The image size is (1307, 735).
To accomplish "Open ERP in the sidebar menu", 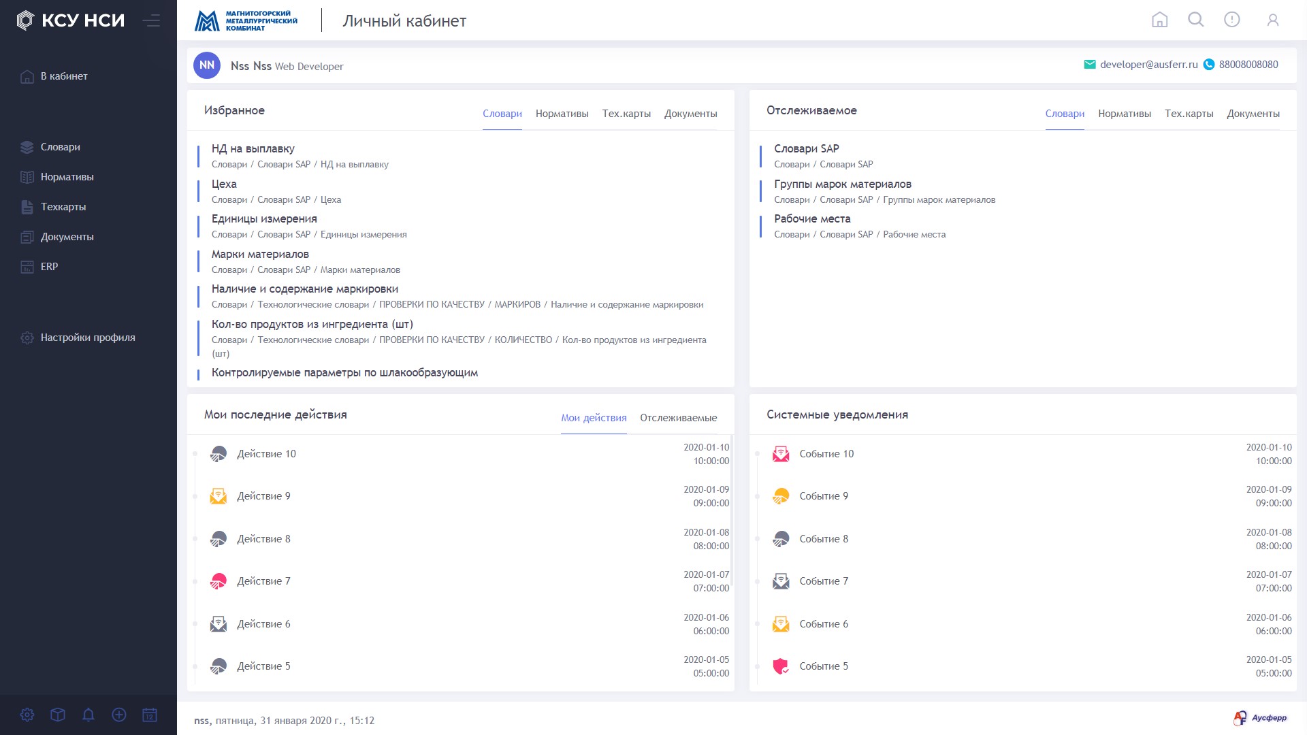I will click(49, 267).
